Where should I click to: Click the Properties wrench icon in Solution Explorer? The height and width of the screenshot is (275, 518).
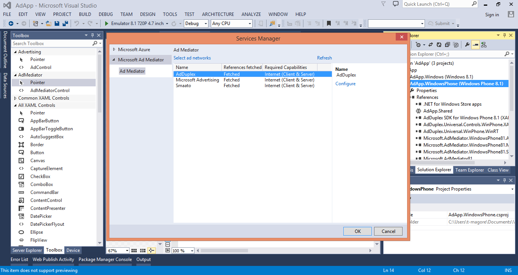(467, 45)
